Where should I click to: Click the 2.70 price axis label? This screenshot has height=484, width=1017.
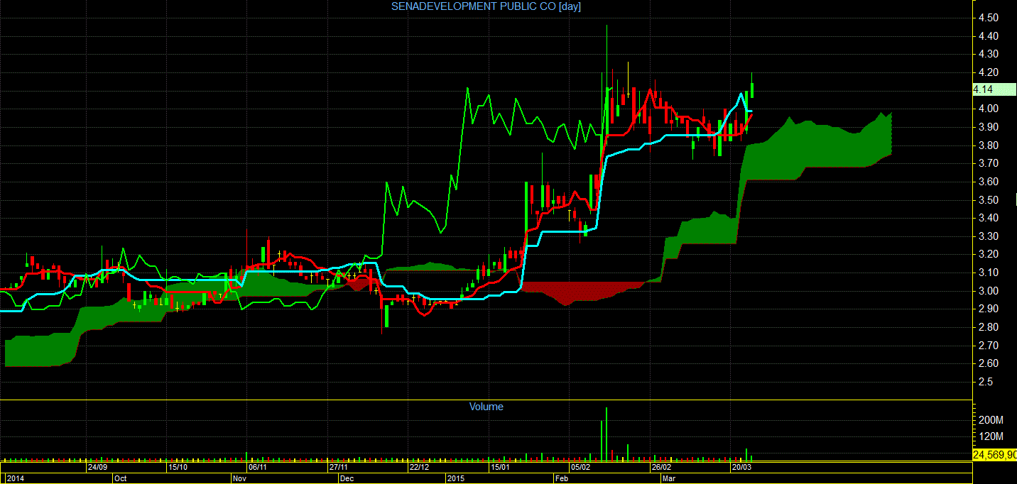[x=989, y=346]
